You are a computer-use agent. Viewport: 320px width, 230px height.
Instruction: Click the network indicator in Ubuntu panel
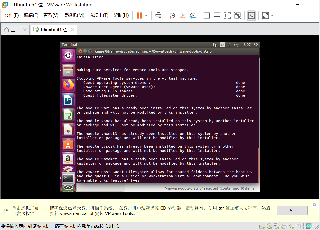click(x=215, y=45)
